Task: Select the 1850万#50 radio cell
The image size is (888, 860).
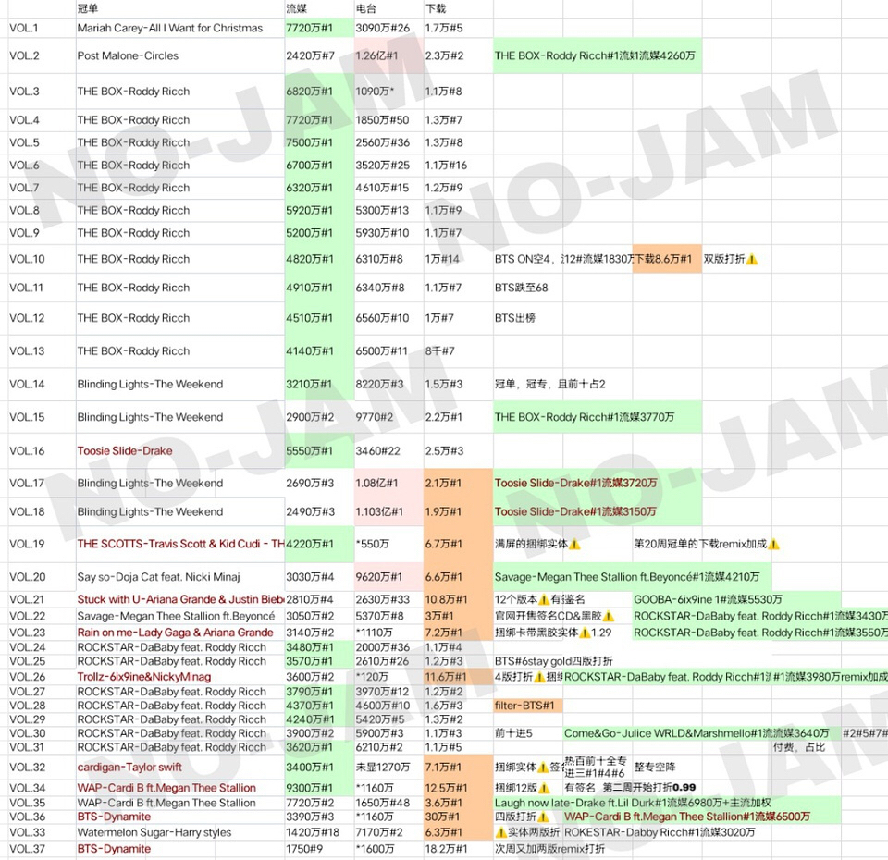Action: (389, 120)
